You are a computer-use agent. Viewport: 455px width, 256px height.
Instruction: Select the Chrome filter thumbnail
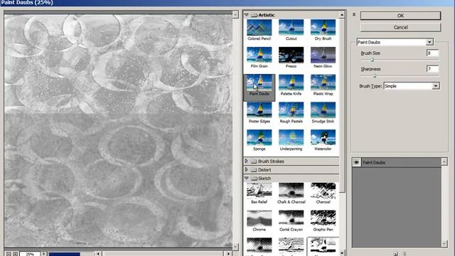coord(259,218)
